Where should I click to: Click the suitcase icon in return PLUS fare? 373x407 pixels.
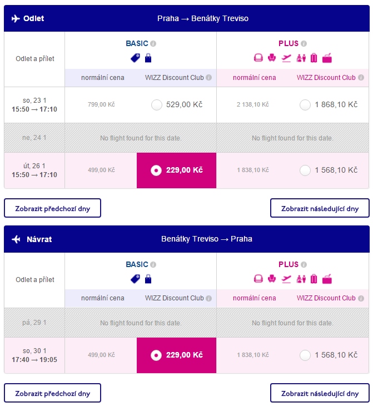tap(314, 279)
